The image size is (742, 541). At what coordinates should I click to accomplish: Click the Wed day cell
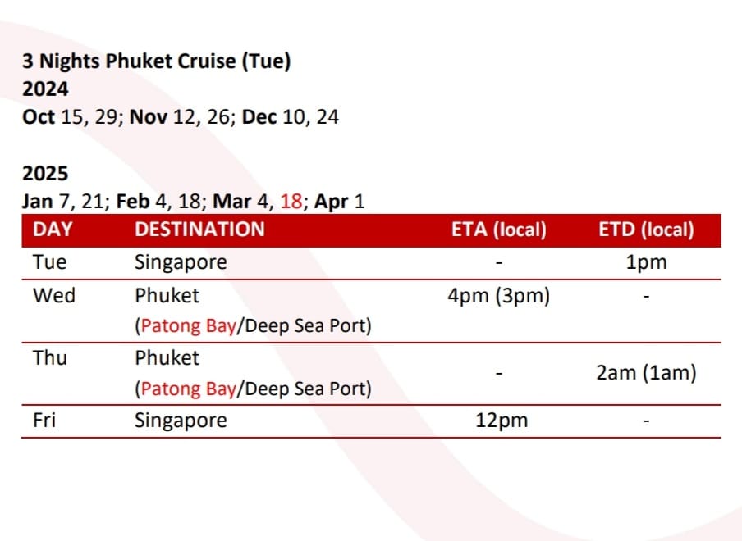53,295
